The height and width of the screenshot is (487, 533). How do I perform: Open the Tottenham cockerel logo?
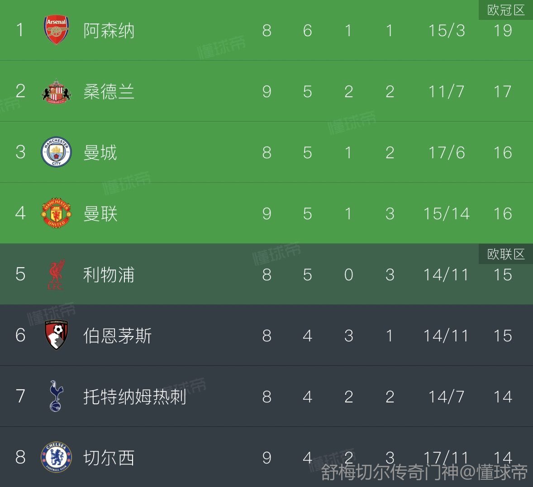[56, 396]
